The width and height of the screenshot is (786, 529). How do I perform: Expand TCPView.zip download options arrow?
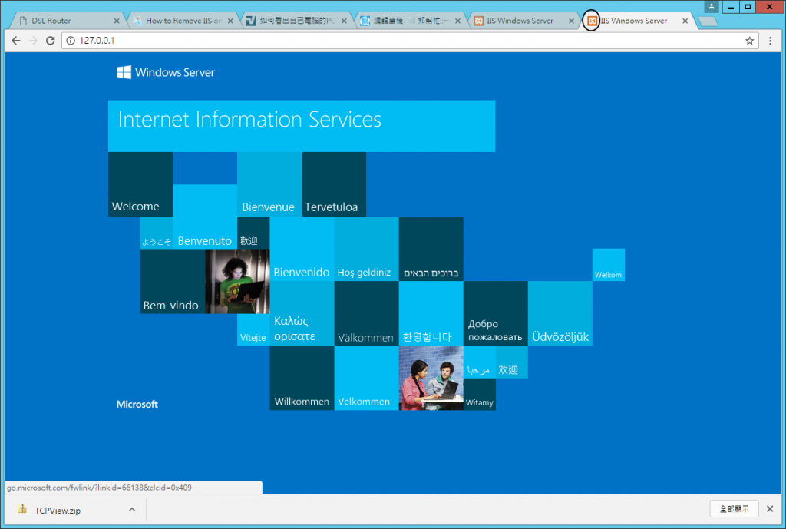pyautogui.click(x=132, y=510)
